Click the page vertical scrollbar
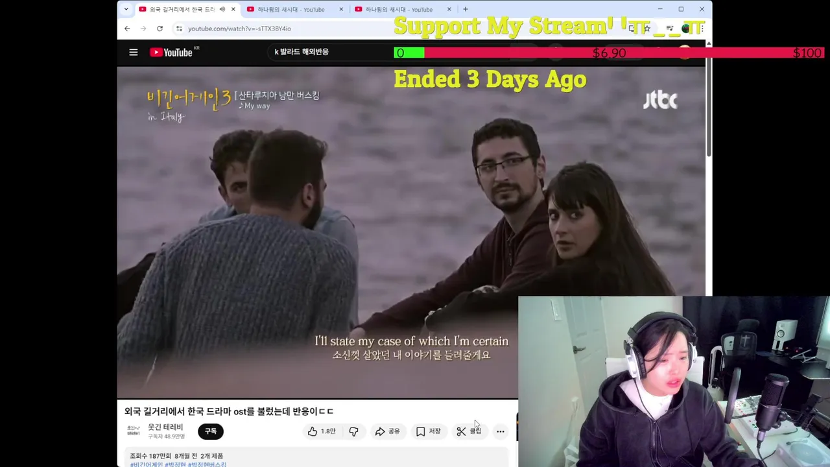The height and width of the screenshot is (467, 830). (709, 104)
